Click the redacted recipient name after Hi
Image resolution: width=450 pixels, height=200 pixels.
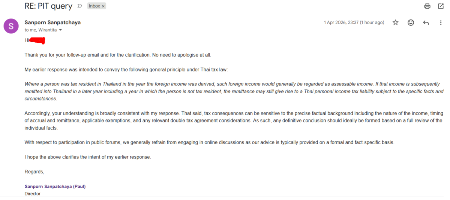coord(37,40)
